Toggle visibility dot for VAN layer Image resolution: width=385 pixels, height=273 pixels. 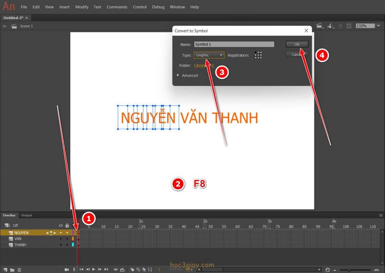tap(61, 239)
